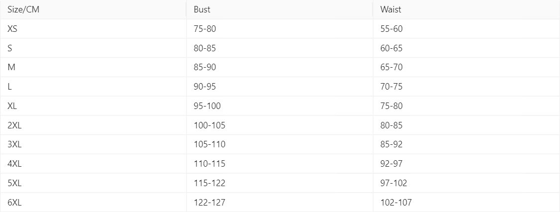Click waist measurement 102-107
The image size is (560, 212).
tap(396, 202)
